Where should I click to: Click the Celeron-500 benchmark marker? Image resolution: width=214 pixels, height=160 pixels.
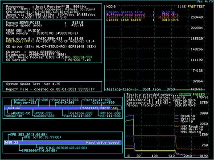pyautogui.click(x=103, y=103)
